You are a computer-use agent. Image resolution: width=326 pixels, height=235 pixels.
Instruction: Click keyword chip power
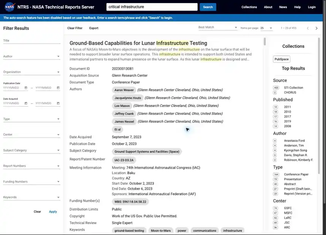click(x=182, y=231)
